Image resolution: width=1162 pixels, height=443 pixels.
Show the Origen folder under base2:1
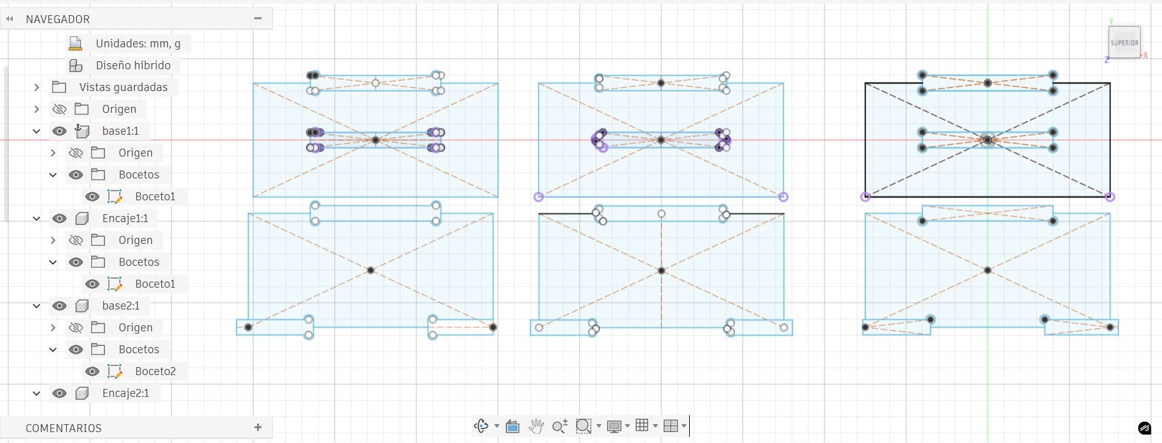tap(75, 328)
